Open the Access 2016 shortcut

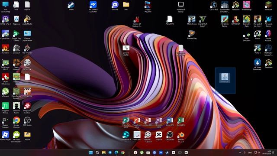click(148, 121)
